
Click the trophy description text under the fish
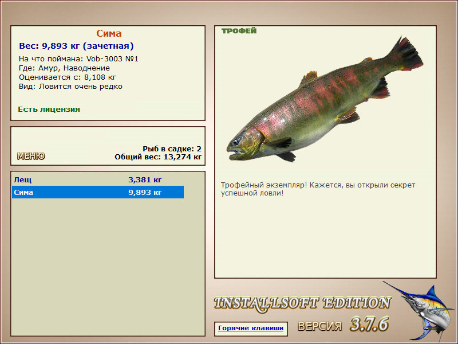[x=318, y=189]
